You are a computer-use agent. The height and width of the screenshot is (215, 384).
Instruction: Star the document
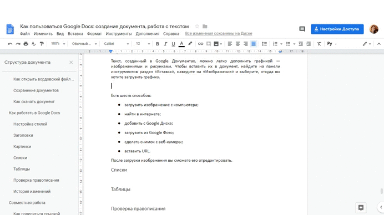[197, 26]
